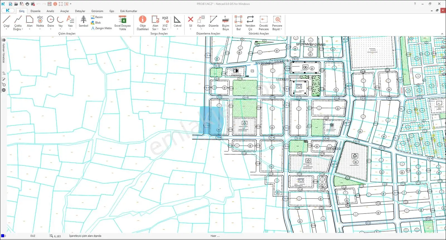Customize the quick access toolbar dropdown arrow
The width and height of the screenshot is (446, 240).
pos(71,4)
